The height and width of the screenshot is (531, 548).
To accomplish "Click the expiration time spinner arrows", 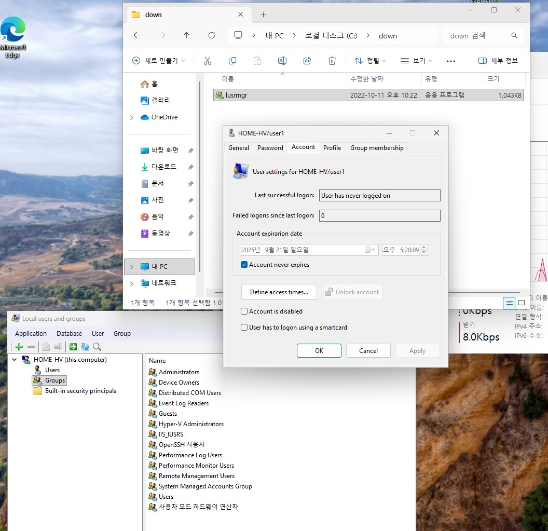I will pyautogui.click(x=424, y=250).
